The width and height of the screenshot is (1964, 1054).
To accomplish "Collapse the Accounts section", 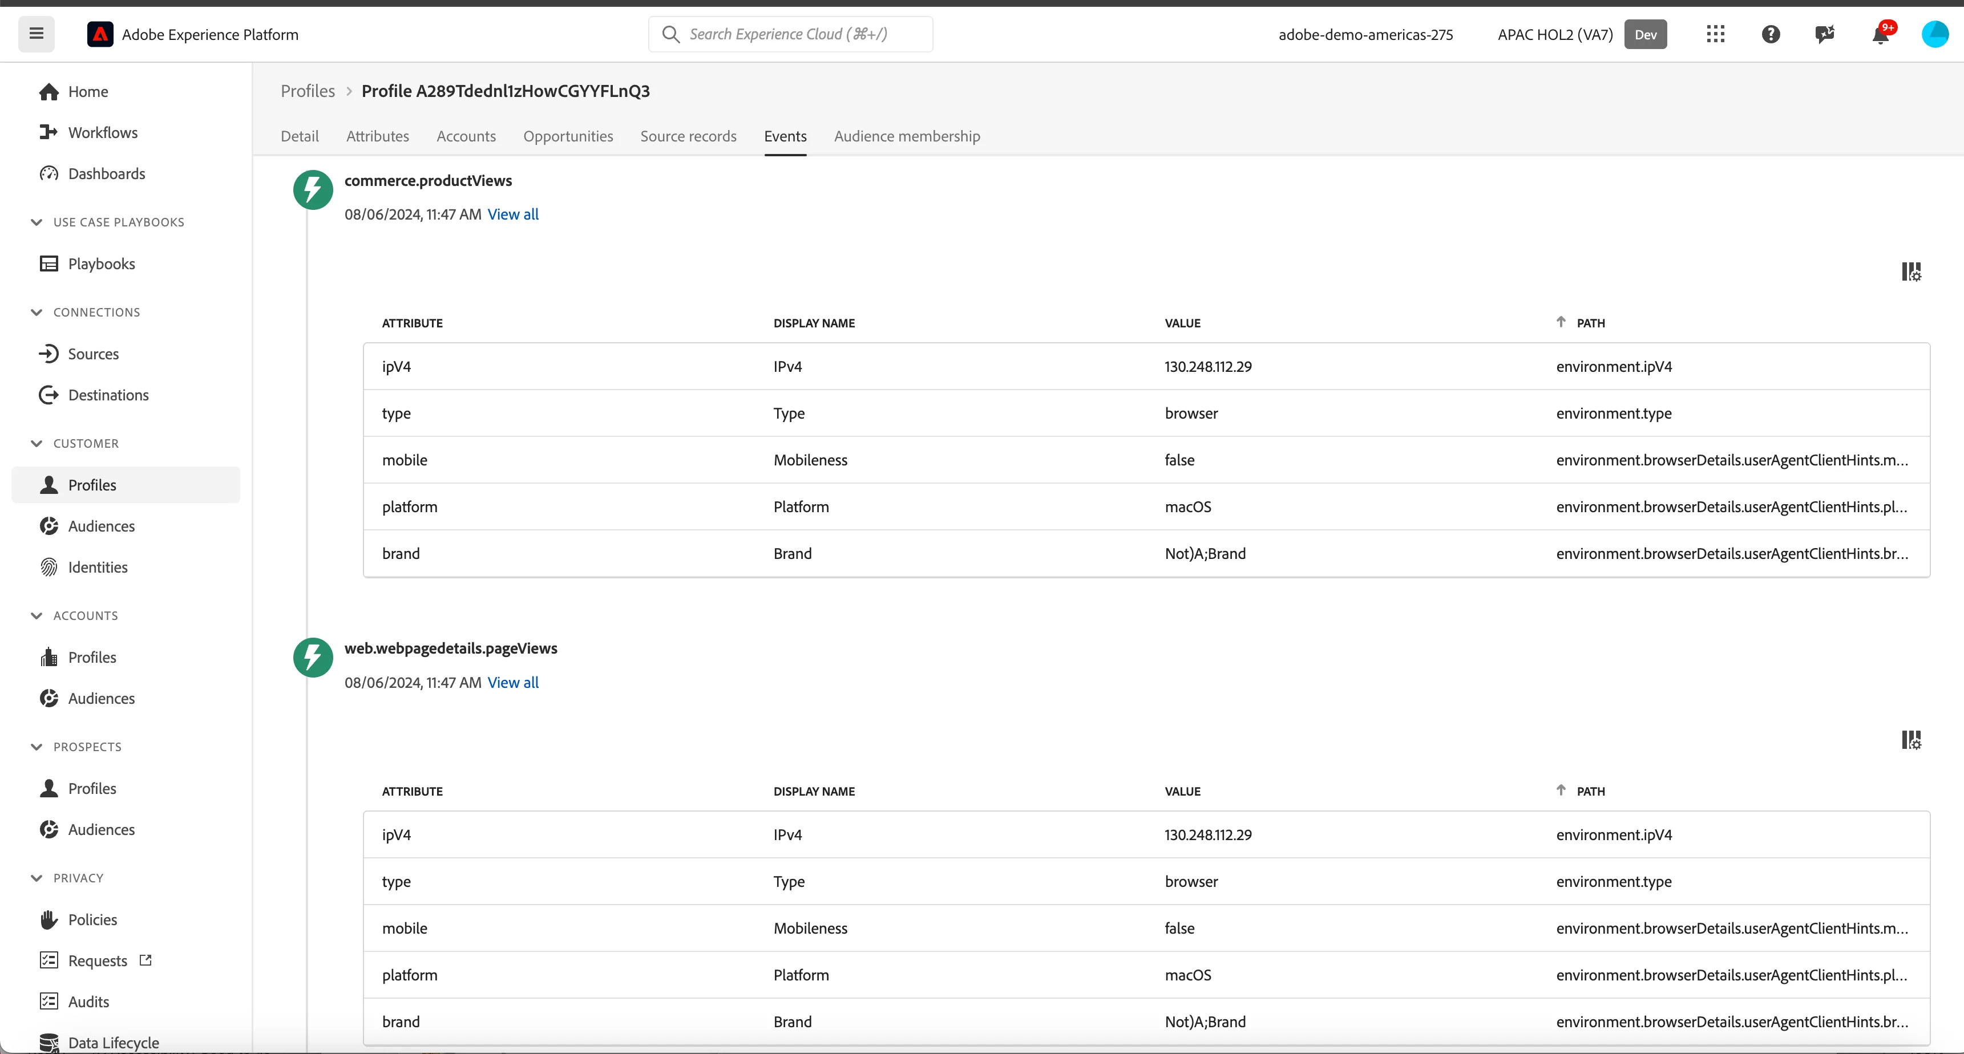I will point(36,616).
